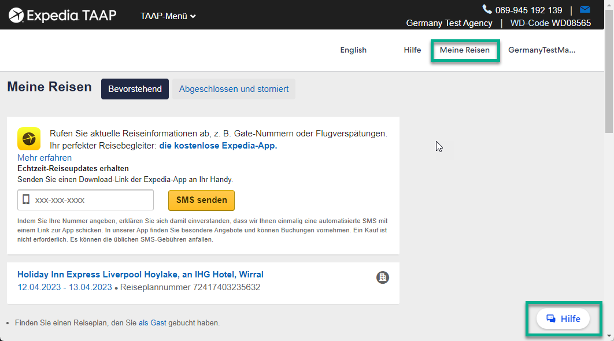Click the page vertical scrollbar
The width and height of the screenshot is (614, 341).
tap(609, 72)
